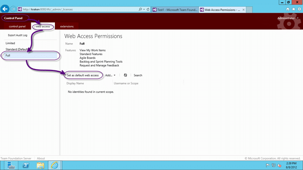Open the web access hub tab
This screenshot has width=303, height=170.
click(x=43, y=26)
